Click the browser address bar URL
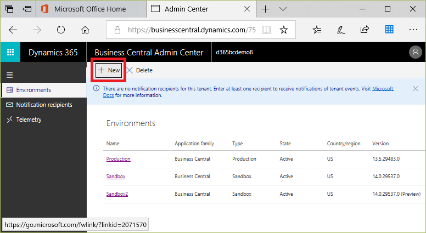Viewport: 426px width, 233px height. [x=192, y=30]
